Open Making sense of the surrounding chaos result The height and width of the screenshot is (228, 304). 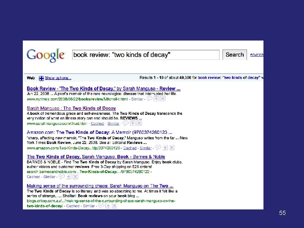(100, 186)
